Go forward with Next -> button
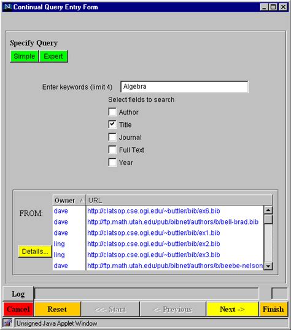The width and height of the screenshot is (291, 330). (x=233, y=309)
